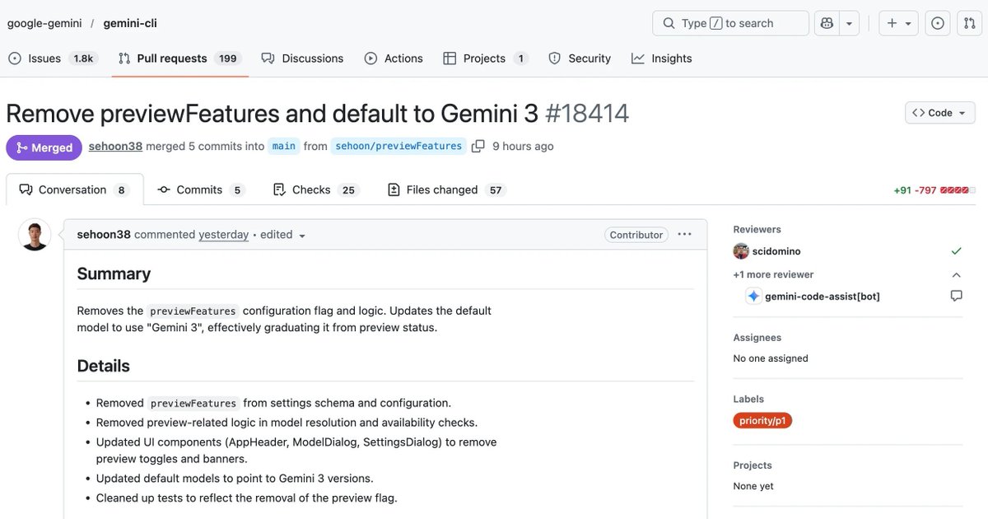Open the three-dot comment options menu
Image resolution: width=988 pixels, height=519 pixels.
(x=684, y=234)
